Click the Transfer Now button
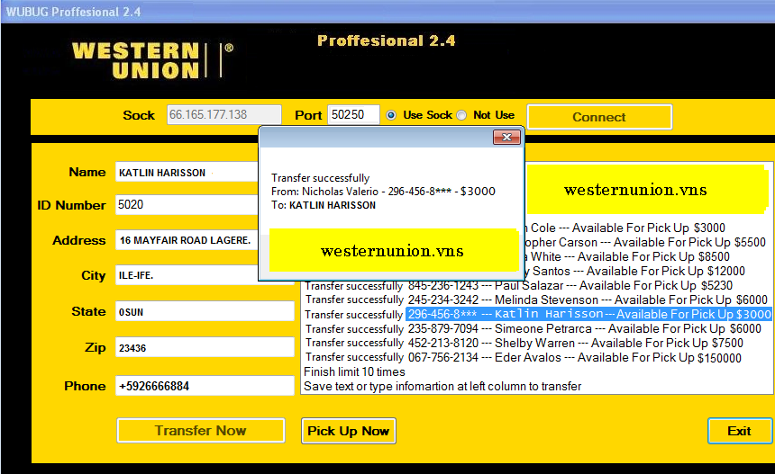The height and width of the screenshot is (474, 775). [x=201, y=431]
